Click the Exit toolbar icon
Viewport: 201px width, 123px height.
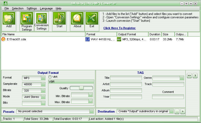click(92, 18)
